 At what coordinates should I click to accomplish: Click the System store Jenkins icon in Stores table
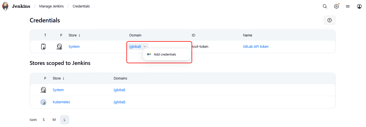pyautogui.click(x=43, y=90)
